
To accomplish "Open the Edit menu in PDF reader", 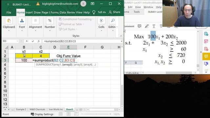I will point(130,7).
